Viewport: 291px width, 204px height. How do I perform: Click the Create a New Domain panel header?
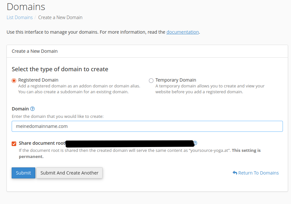(35, 51)
